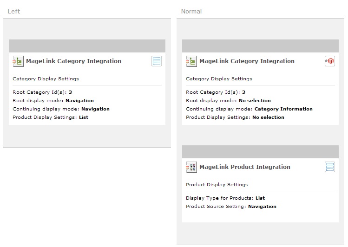348x247 pixels.
Task: Click grey header bar above MageLink Product Integration
Action: tap(260, 151)
